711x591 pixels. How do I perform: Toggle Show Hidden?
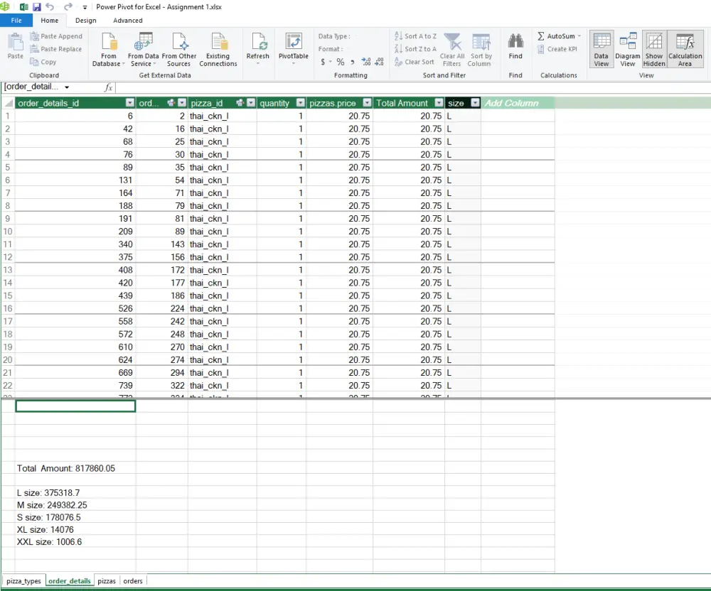(x=654, y=50)
